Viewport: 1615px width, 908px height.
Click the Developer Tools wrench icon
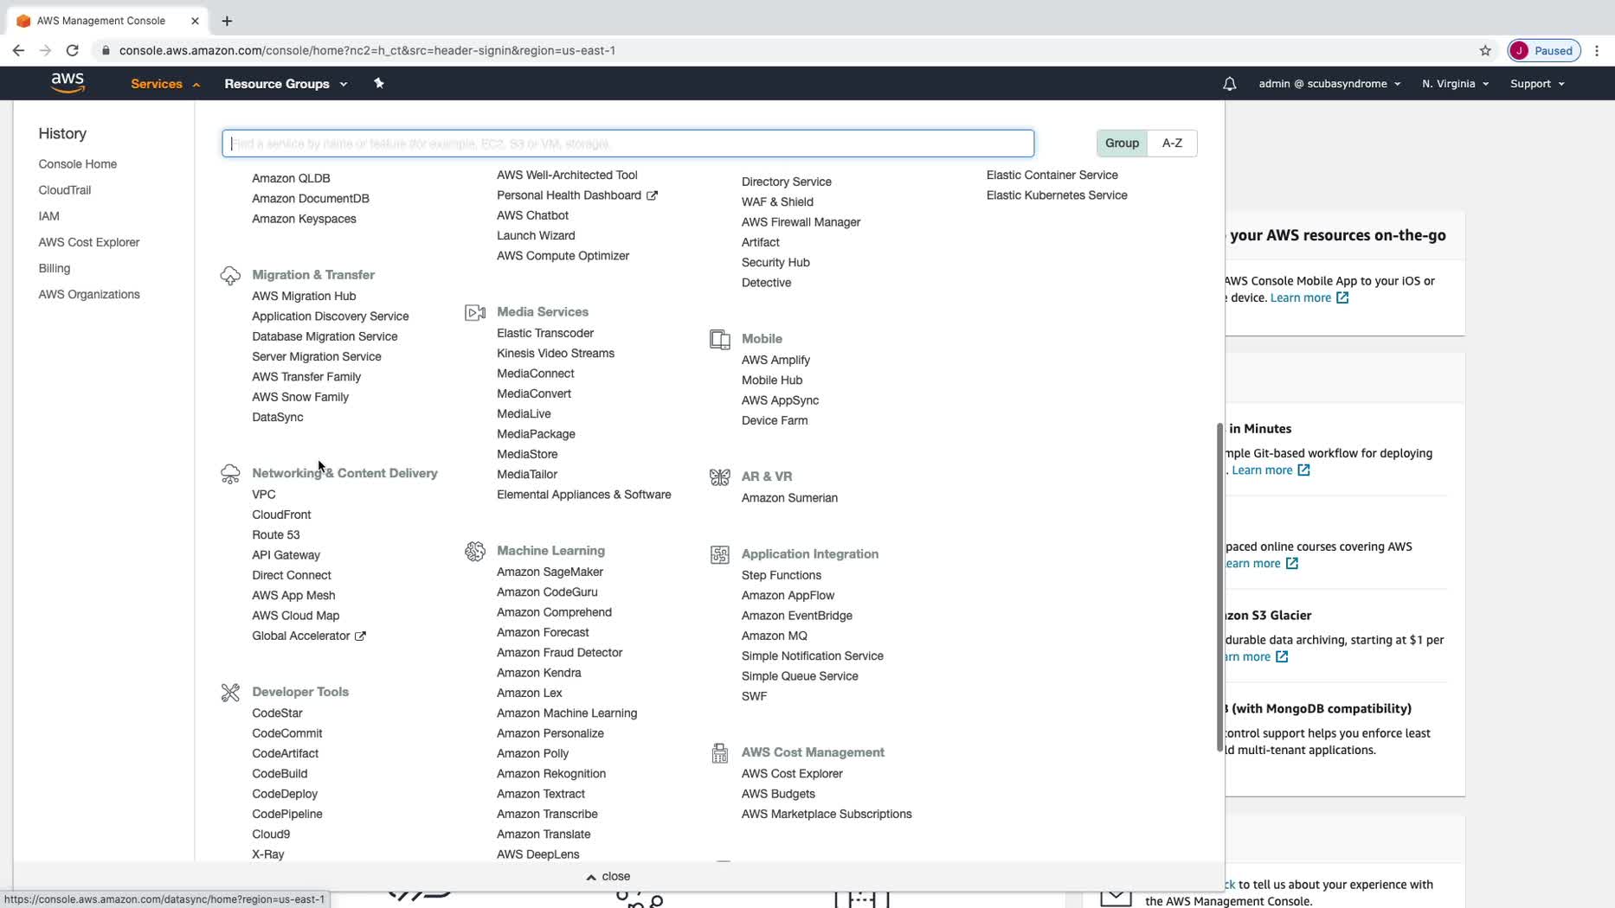[x=230, y=693]
